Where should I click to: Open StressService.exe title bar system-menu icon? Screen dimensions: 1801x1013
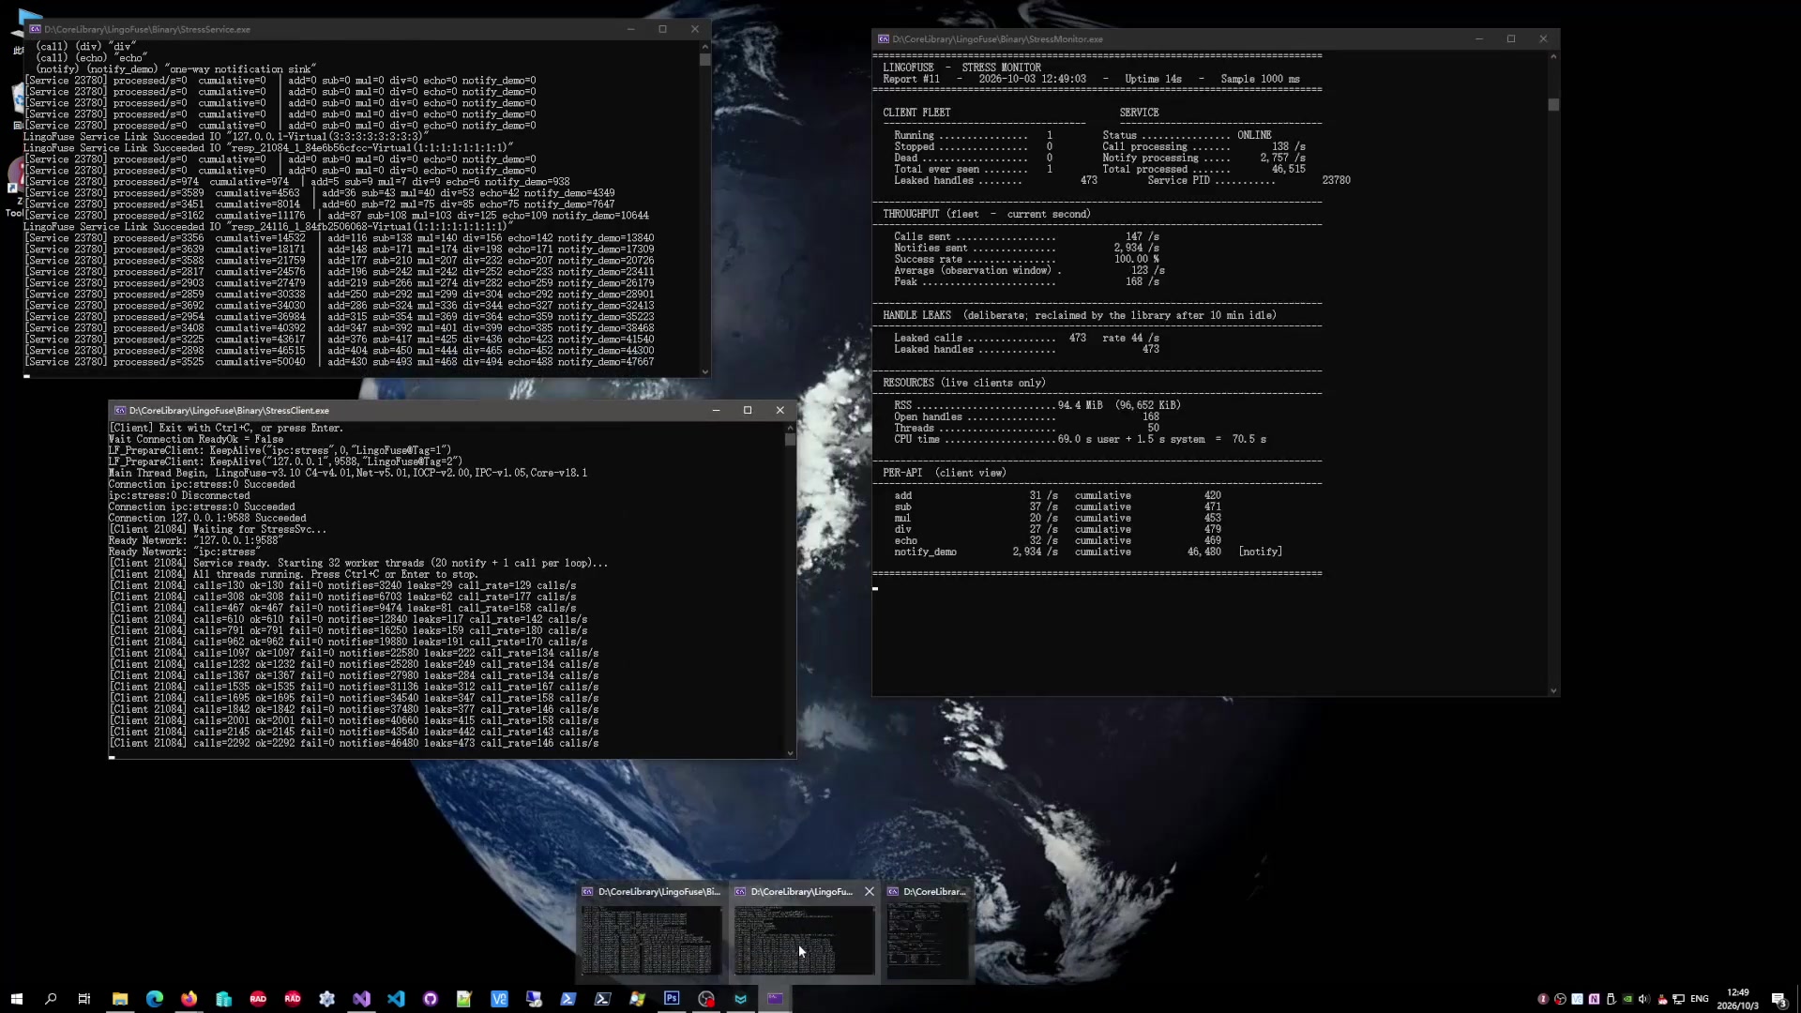pyautogui.click(x=35, y=29)
